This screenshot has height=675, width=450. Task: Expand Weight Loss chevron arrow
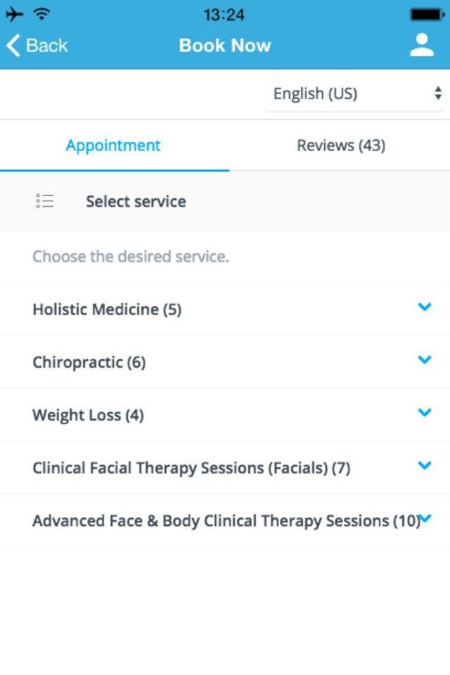tap(424, 413)
